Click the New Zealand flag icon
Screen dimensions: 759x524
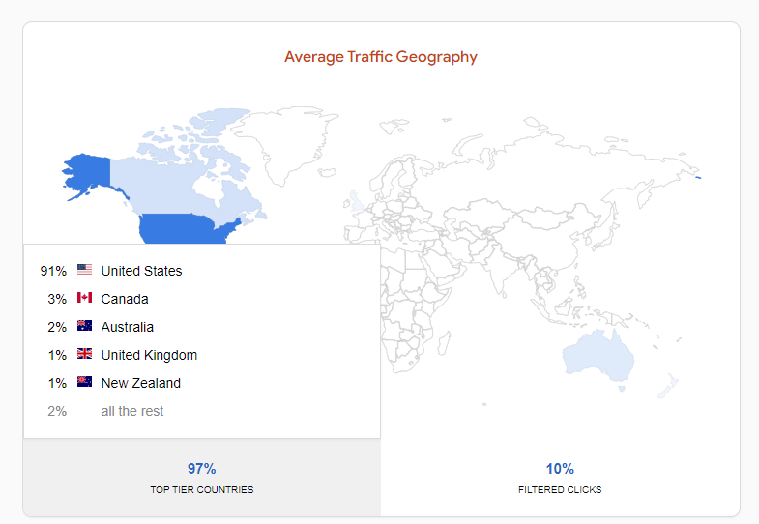coord(84,381)
